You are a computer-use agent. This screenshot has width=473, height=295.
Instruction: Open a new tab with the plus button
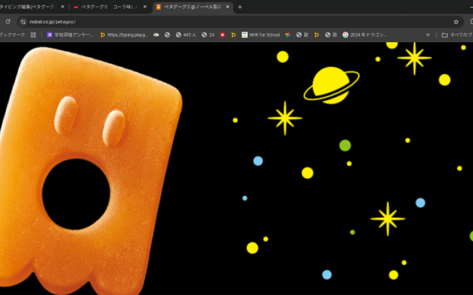point(240,7)
